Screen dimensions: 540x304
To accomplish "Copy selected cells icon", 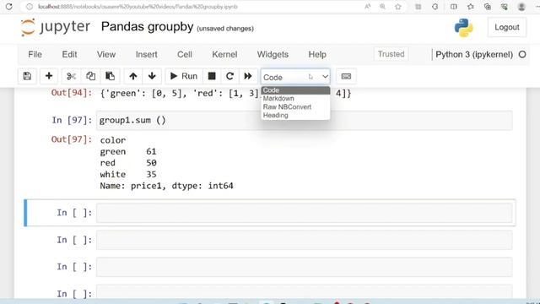I will pyautogui.click(x=90, y=76).
